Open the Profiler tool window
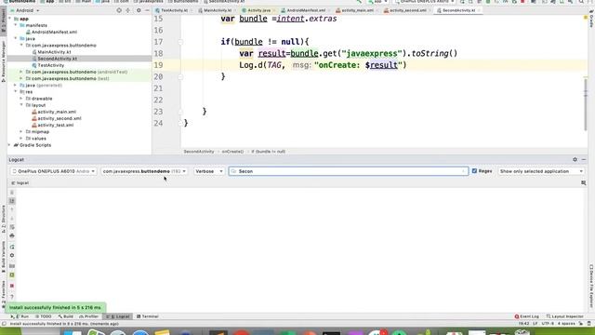Screen dimensions: 595x335 pos(89,316)
